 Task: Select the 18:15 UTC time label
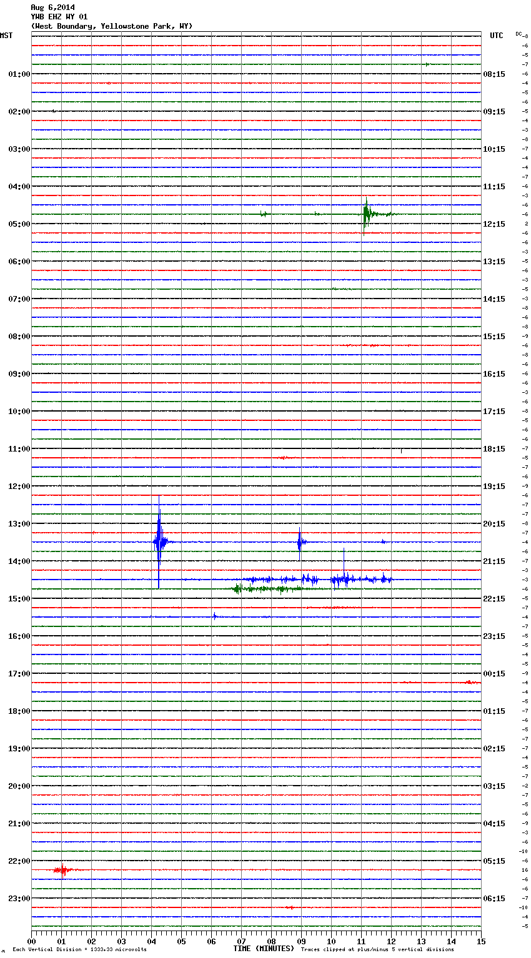coord(494,448)
